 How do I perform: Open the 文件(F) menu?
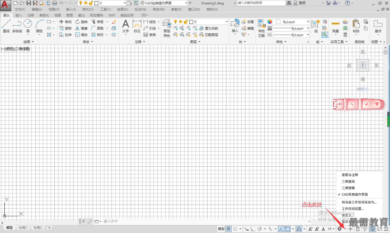[20, 9]
